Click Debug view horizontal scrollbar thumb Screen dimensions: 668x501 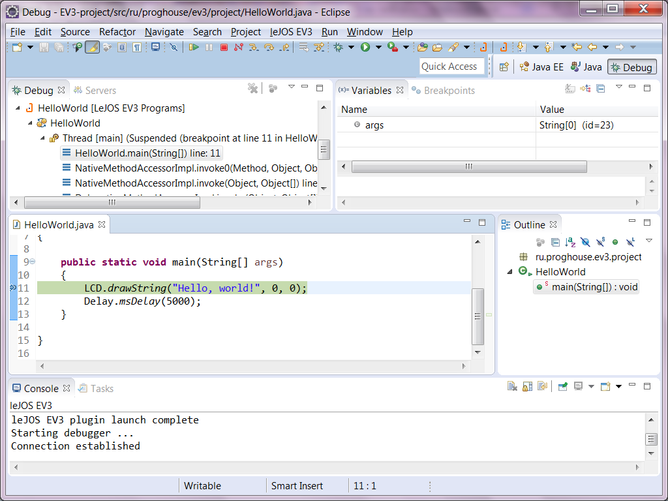pyautogui.click(x=112, y=203)
